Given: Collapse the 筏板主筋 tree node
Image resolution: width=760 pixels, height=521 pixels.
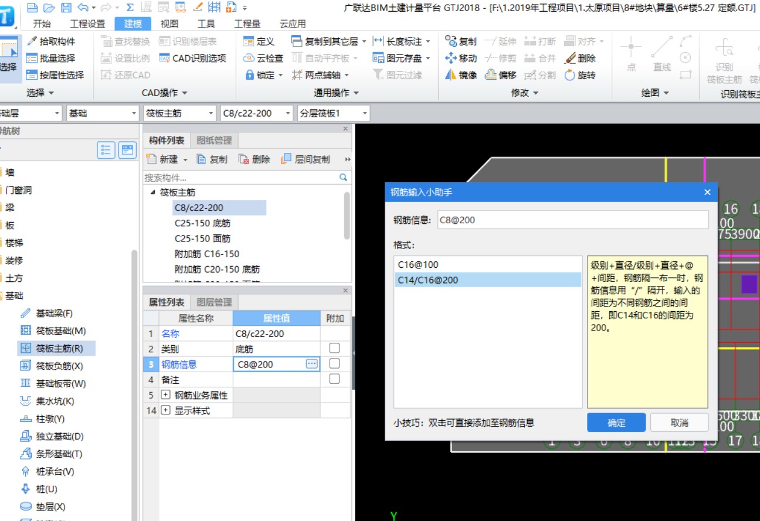Looking at the screenshot, I should point(153,192).
